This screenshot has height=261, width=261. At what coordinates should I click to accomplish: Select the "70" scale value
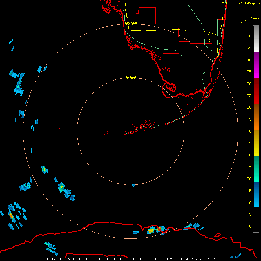coord(249,60)
